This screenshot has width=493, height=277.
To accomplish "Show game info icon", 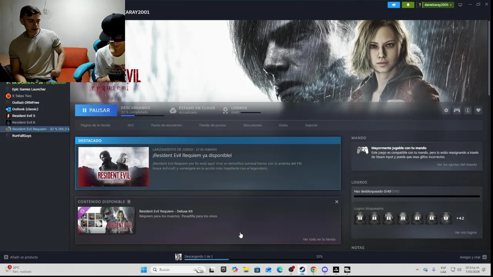I will point(468,110).
